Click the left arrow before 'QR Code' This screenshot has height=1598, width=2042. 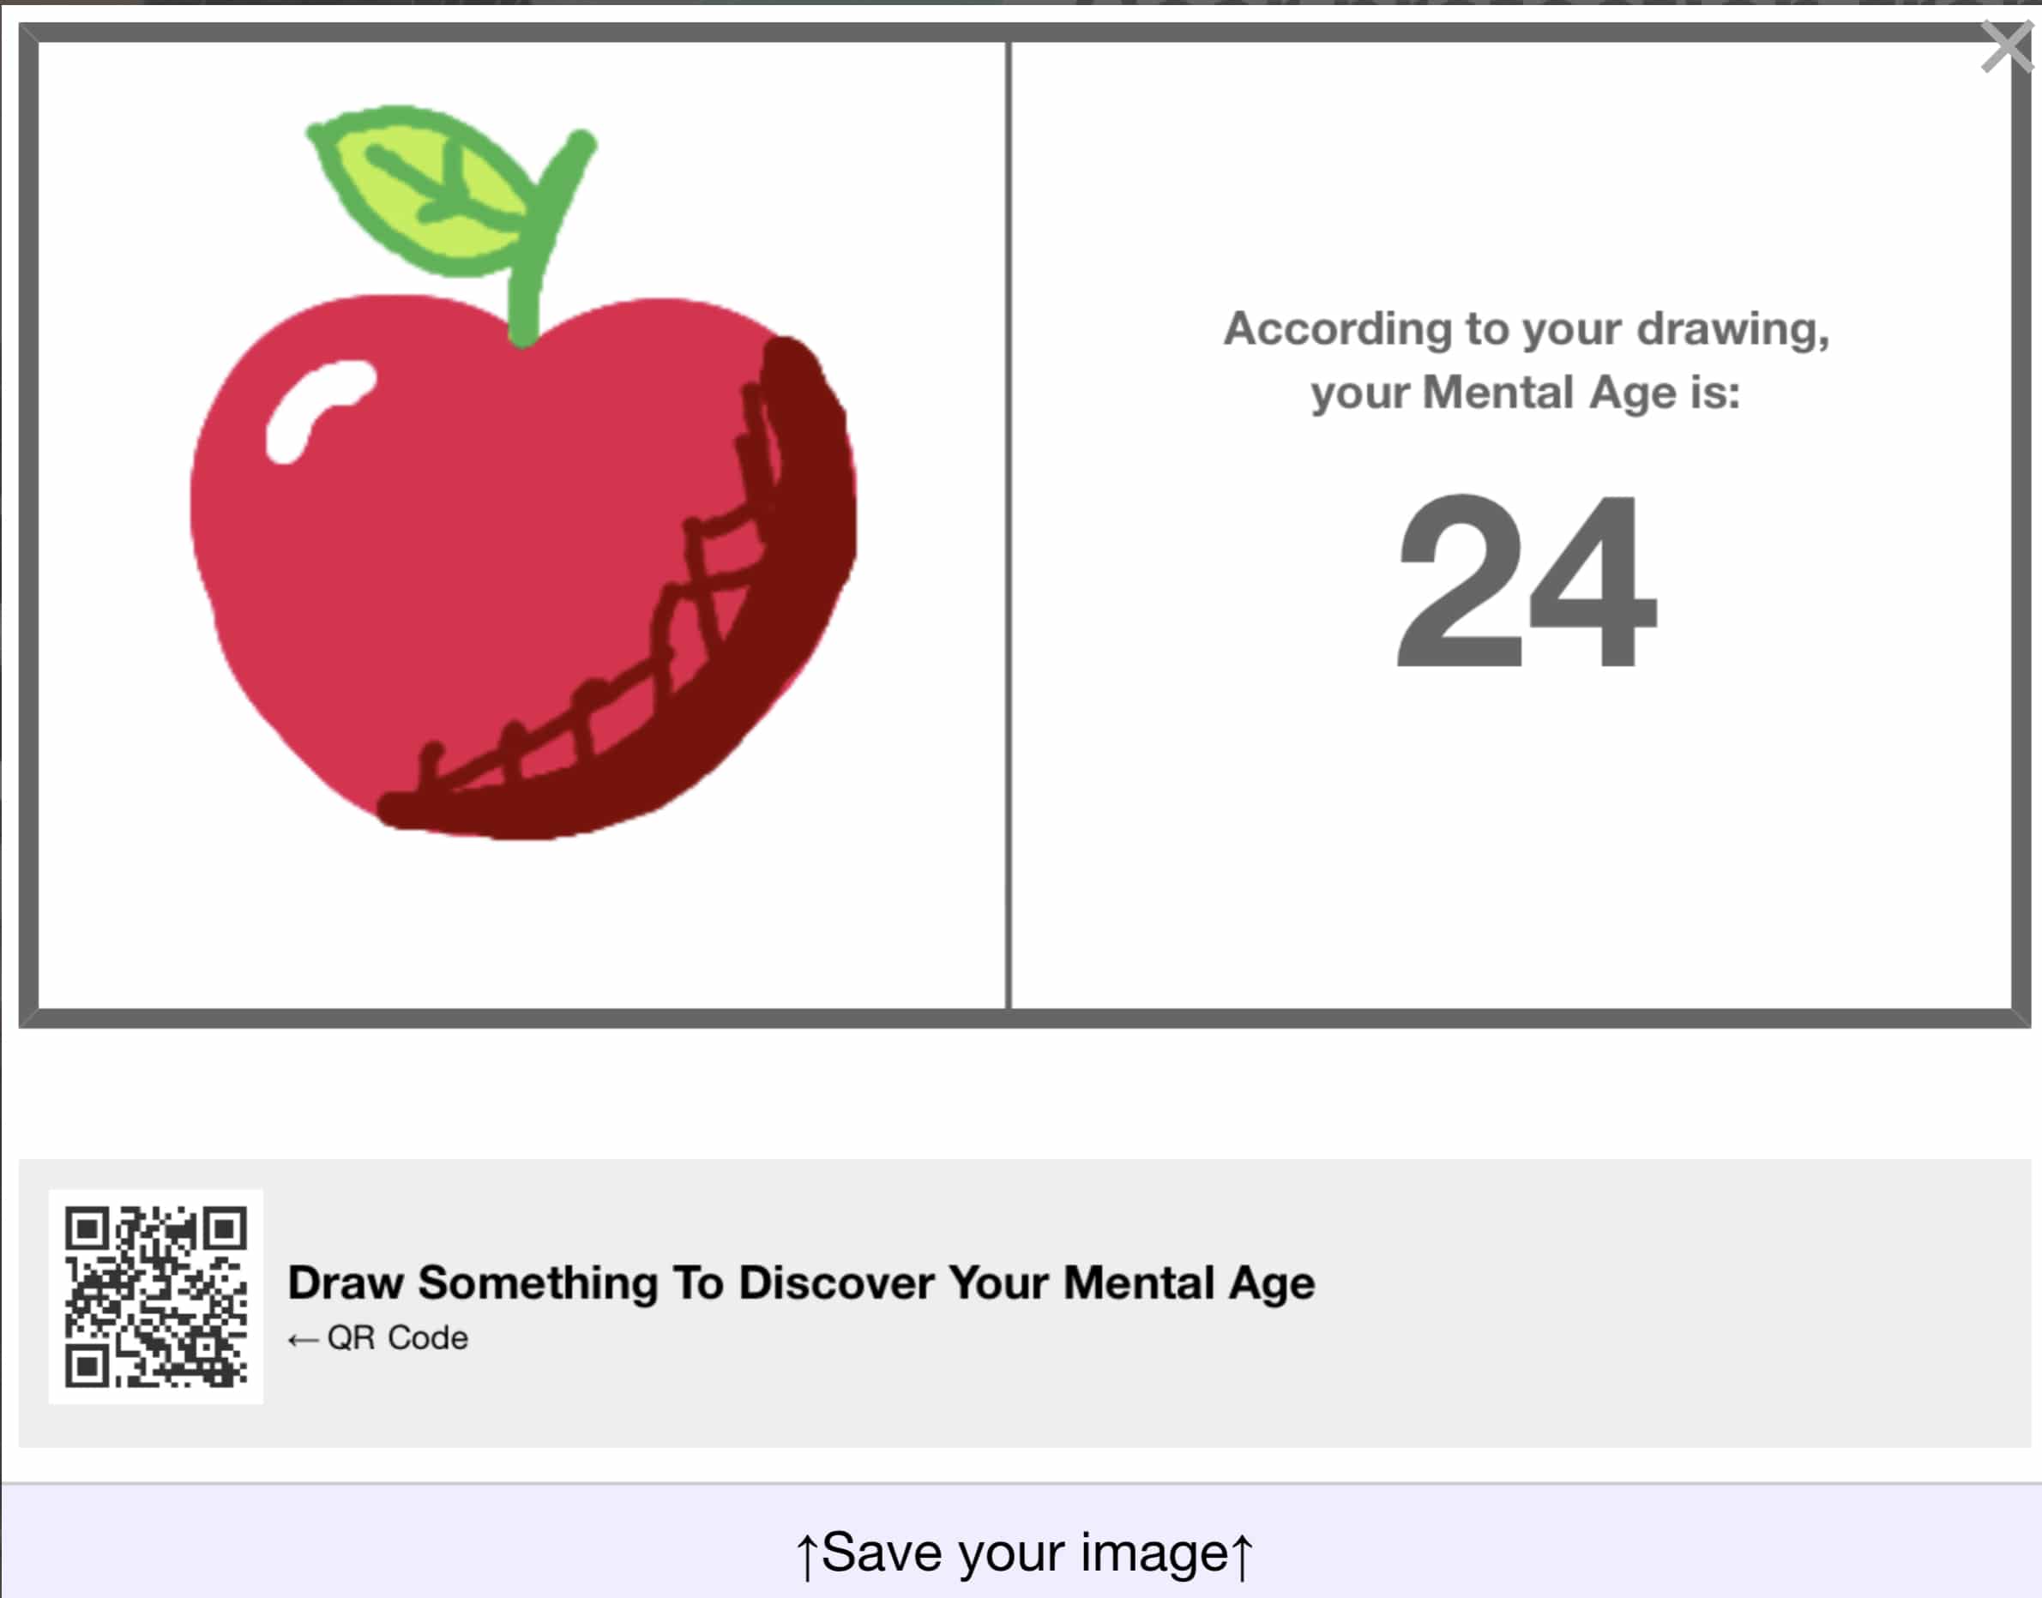[304, 1341]
